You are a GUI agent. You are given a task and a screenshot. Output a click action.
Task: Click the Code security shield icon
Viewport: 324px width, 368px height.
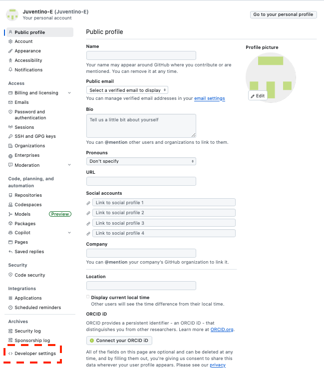(10, 275)
